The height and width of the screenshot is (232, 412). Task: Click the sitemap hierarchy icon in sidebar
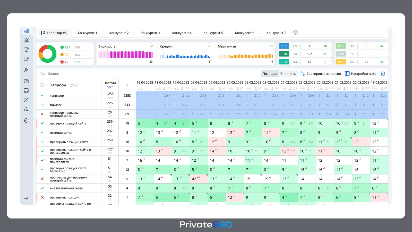tap(26, 109)
